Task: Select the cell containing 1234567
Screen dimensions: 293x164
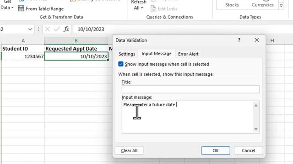Action: pos(23,56)
